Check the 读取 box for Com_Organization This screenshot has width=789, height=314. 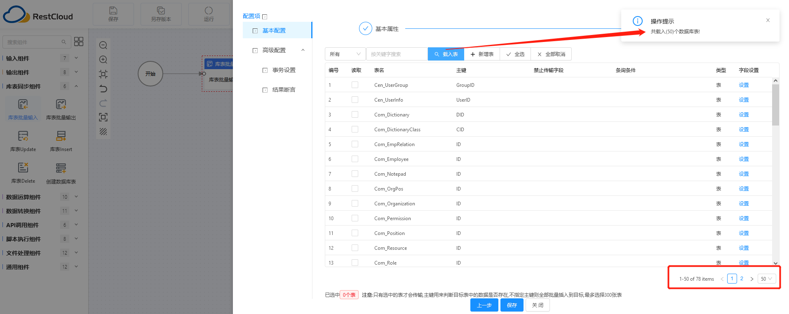pos(355,203)
